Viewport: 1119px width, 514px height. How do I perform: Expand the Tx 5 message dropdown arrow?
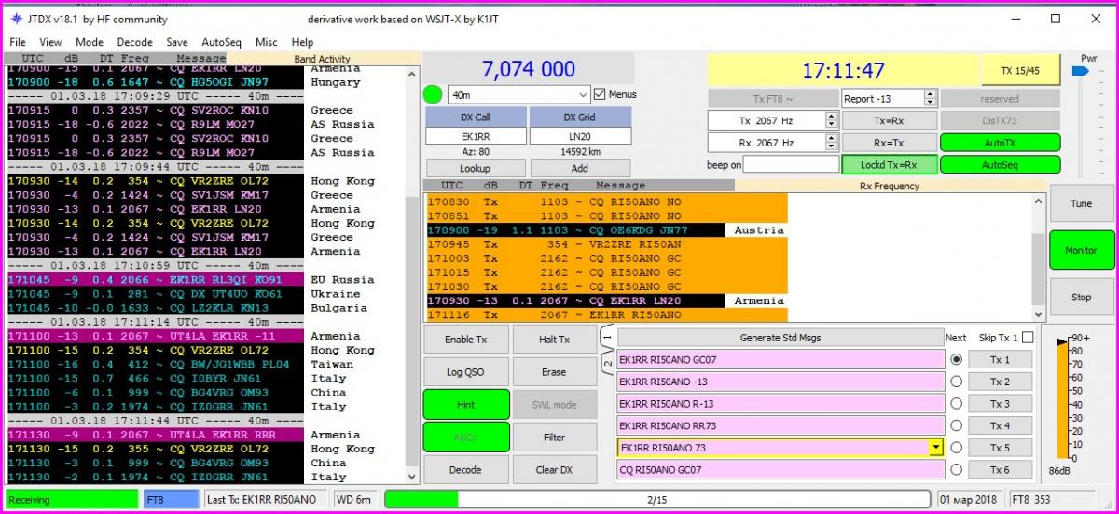(935, 448)
